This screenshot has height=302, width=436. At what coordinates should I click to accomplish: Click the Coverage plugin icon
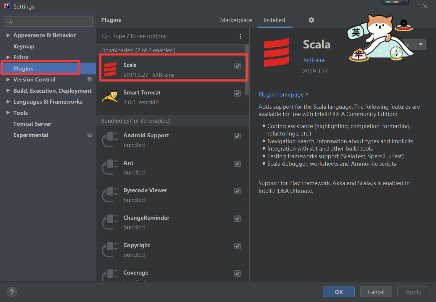(110, 275)
